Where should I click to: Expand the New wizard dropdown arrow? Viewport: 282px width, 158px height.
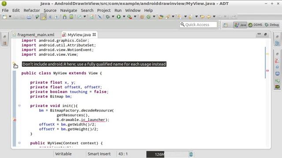10,17
